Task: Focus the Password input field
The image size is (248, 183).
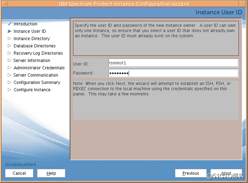Action: click(174, 73)
